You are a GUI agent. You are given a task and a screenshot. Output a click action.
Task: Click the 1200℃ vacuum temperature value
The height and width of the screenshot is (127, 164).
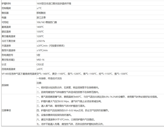(40, 36)
